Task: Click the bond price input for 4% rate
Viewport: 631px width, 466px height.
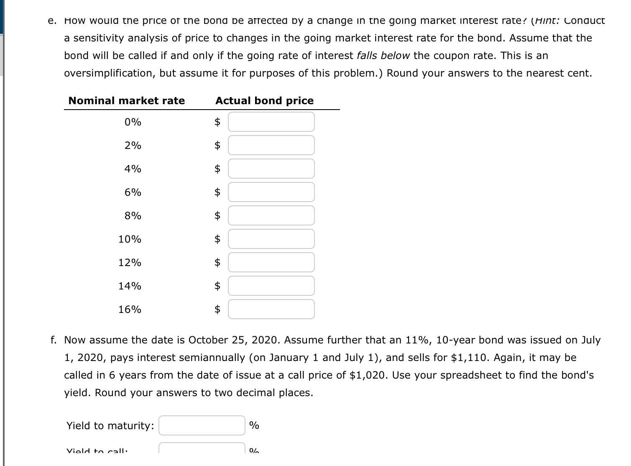Action: click(271, 169)
